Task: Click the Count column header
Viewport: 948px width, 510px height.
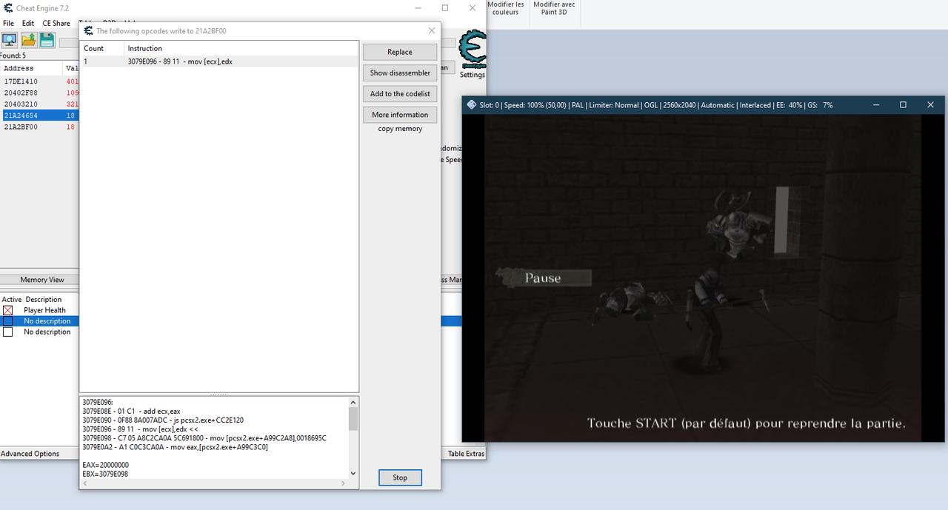Action: tap(101, 48)
